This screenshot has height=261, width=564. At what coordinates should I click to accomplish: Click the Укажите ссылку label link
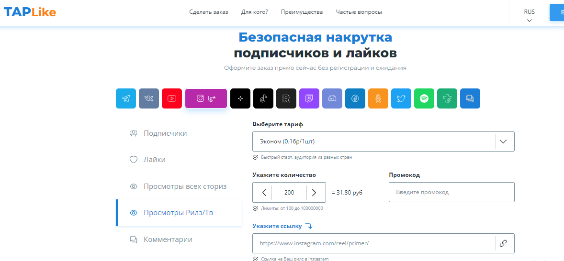coord(277,226)
